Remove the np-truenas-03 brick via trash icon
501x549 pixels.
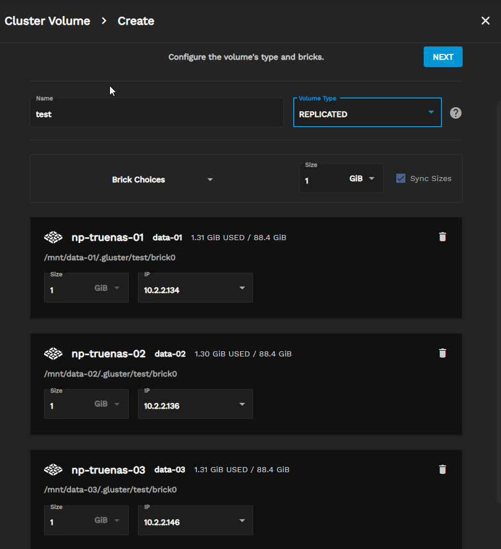pos(442,469)
